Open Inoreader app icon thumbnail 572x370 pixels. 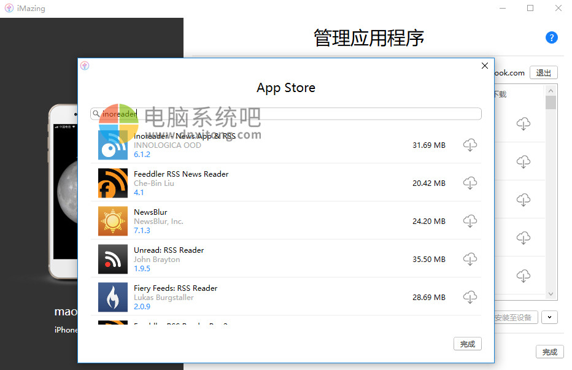point(113,145)
